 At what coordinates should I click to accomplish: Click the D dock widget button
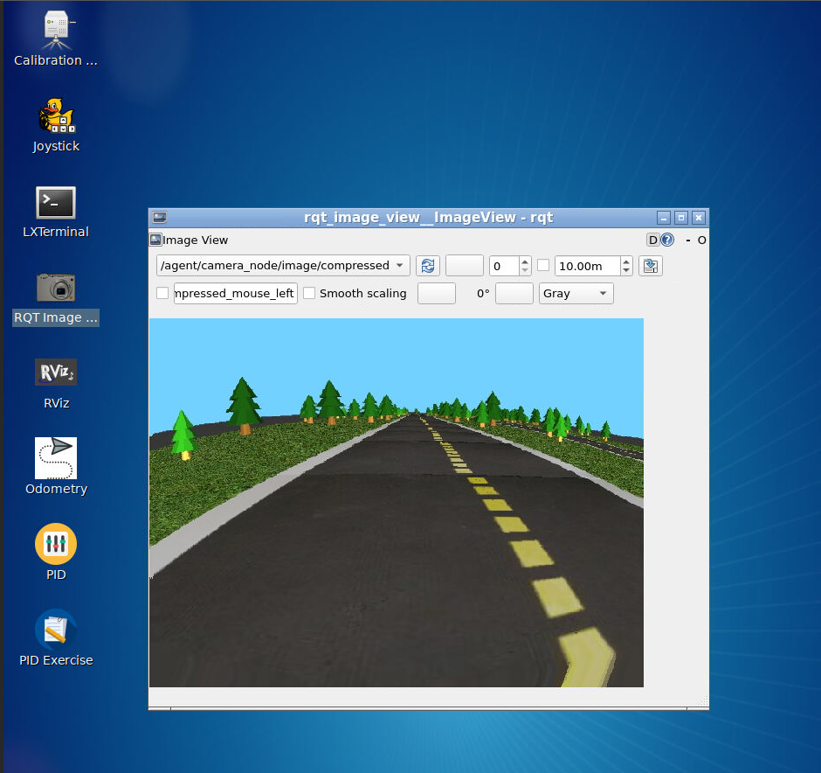653,240
